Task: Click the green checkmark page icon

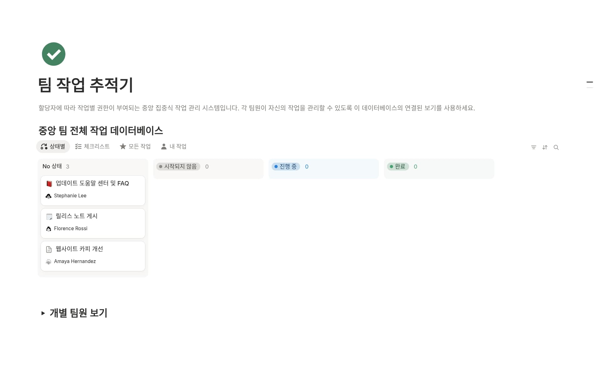Action: point(54,54)
